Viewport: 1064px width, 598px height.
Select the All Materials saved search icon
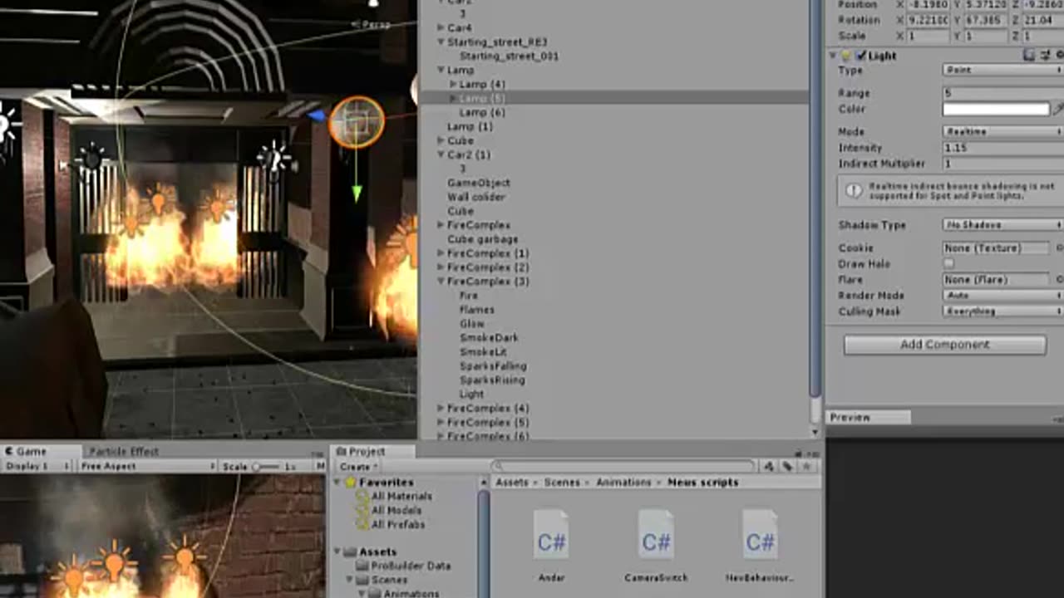point(362,496)
